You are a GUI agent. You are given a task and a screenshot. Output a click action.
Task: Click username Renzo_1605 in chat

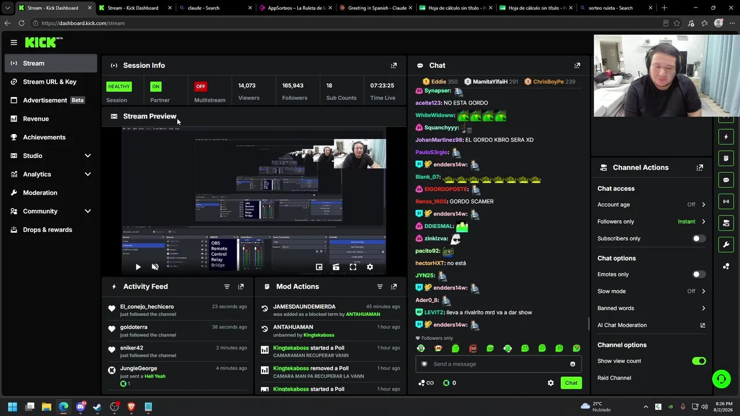[x=431, y=202]
